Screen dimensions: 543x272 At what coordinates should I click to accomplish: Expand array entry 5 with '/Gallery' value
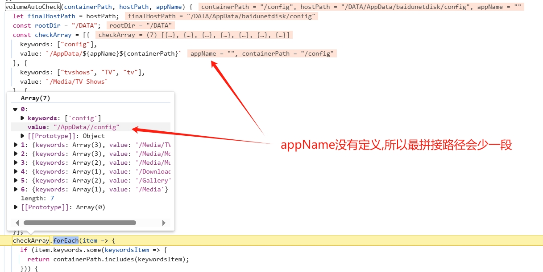16,180
